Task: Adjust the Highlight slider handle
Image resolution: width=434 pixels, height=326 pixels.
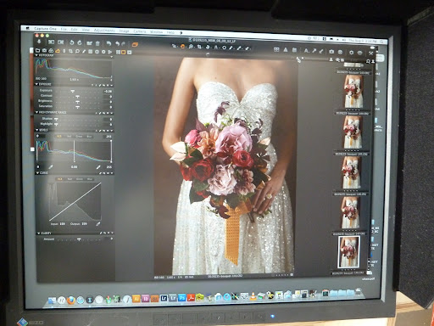Action: pyautogui.click(x=56, y=124)
